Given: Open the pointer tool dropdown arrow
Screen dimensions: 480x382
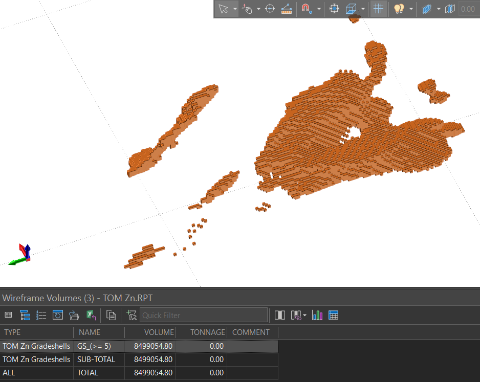Looking at the screenshot, I should coord(235,9).
